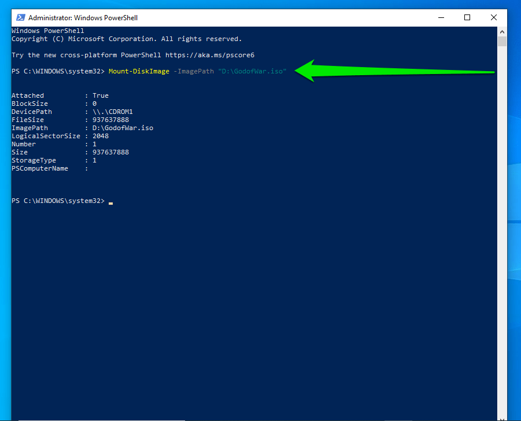
Task: Click the LogicalSectorSize value 2048
Action: click(x=101, y=136)
